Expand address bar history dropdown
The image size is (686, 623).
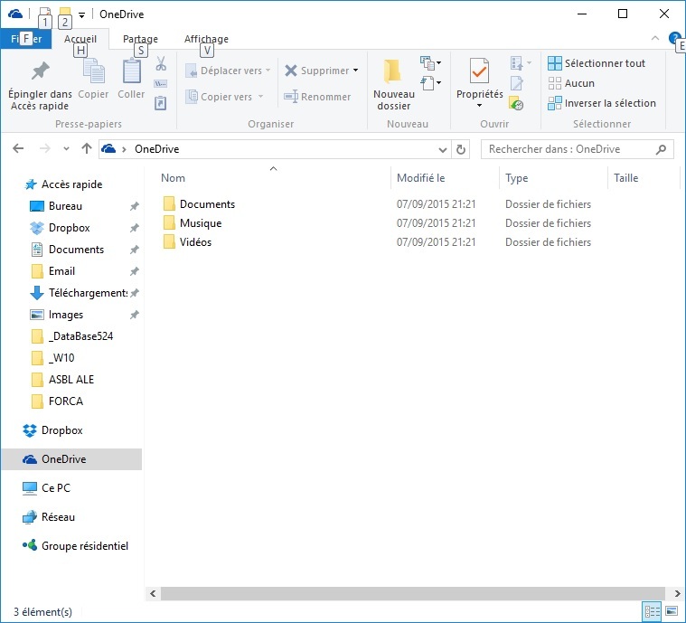click(x=442, y=149)
